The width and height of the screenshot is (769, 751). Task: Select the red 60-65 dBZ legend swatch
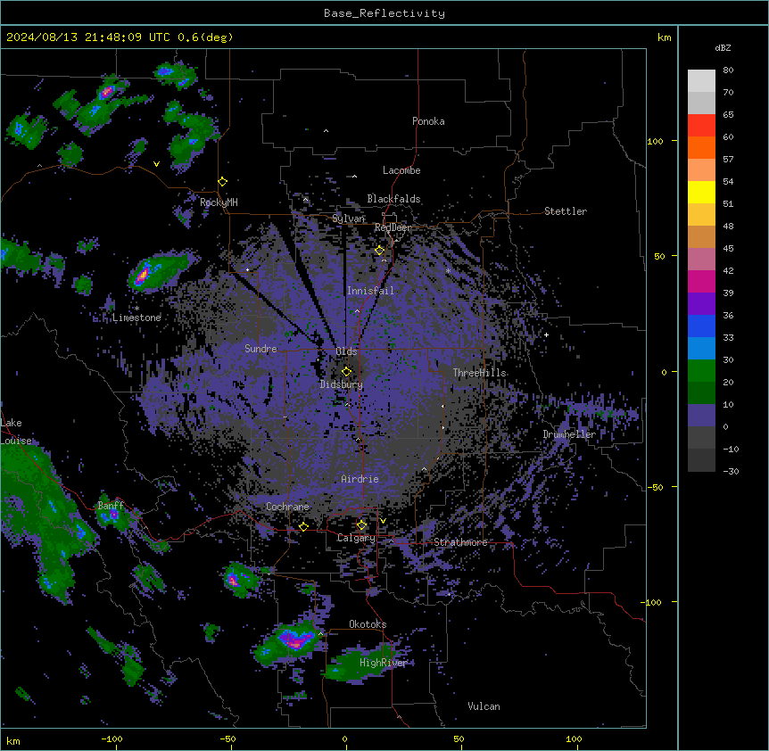[701, 126]
